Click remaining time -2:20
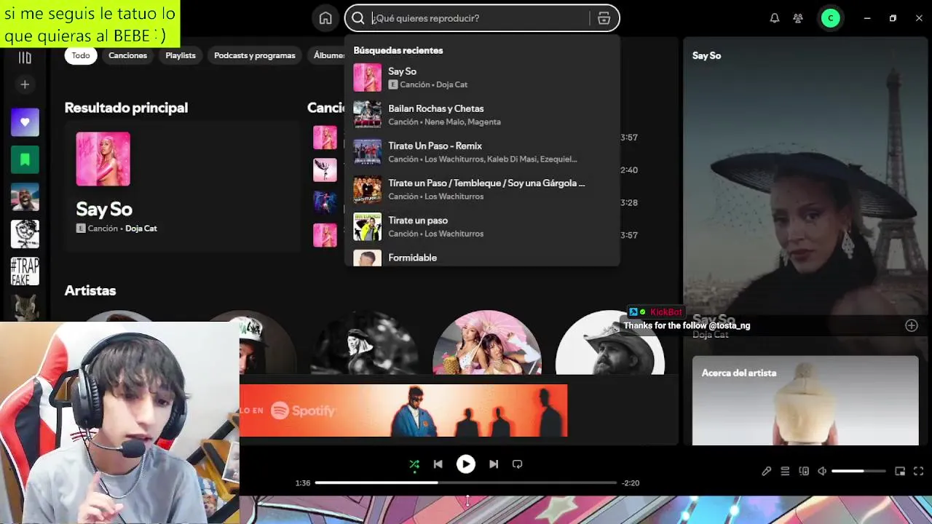 pos(631,483)
